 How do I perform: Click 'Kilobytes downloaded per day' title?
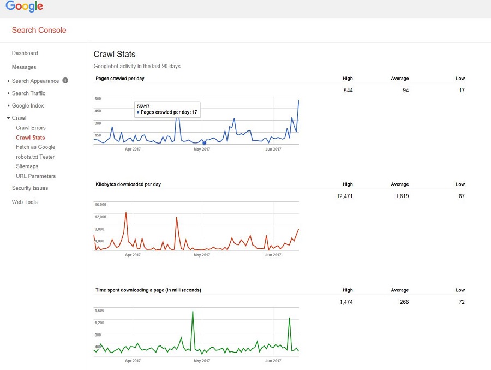(128, 184)
